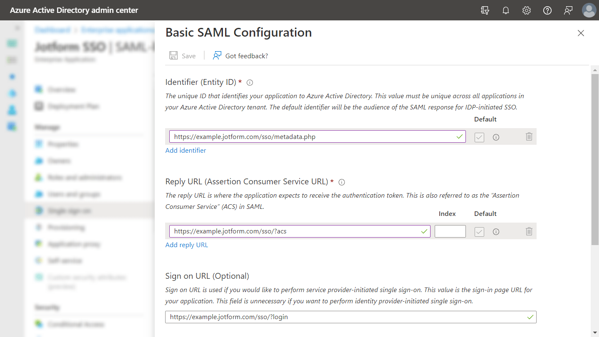Delete the Reply URL entry with trash icon

[529, 231]
